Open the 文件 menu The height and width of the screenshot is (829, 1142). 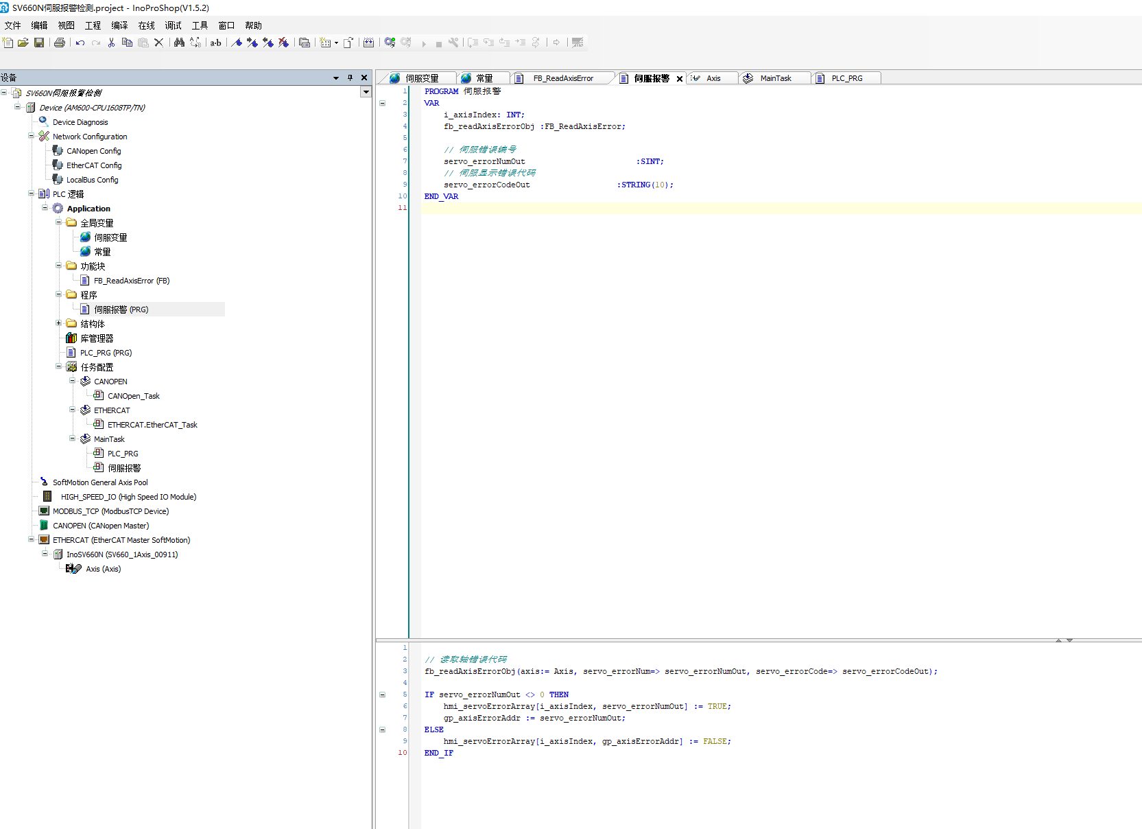click(x=12, y=25)
